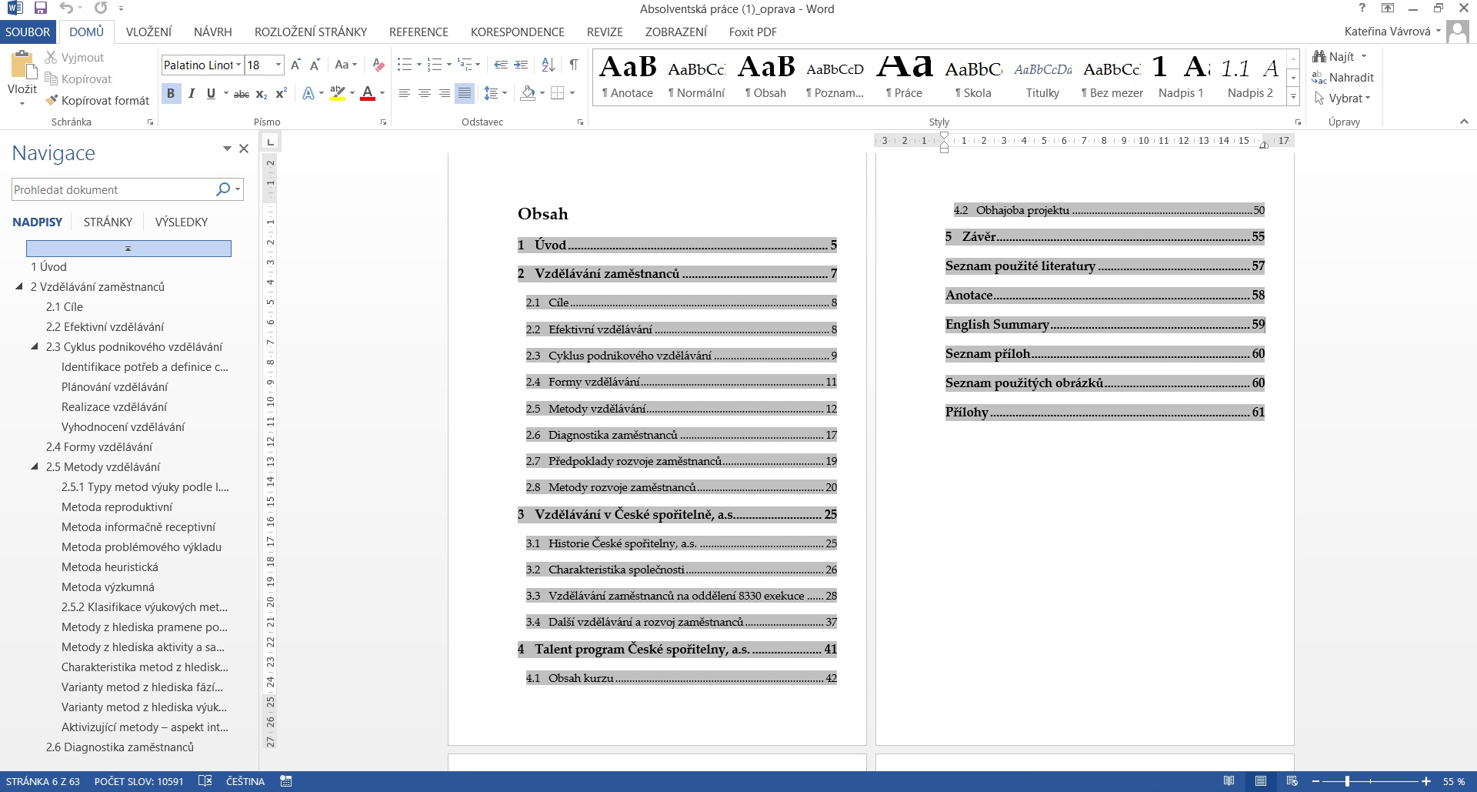Switch to web layout view in the status bar
The image size is (1477, 792).
pos(1292,781)
